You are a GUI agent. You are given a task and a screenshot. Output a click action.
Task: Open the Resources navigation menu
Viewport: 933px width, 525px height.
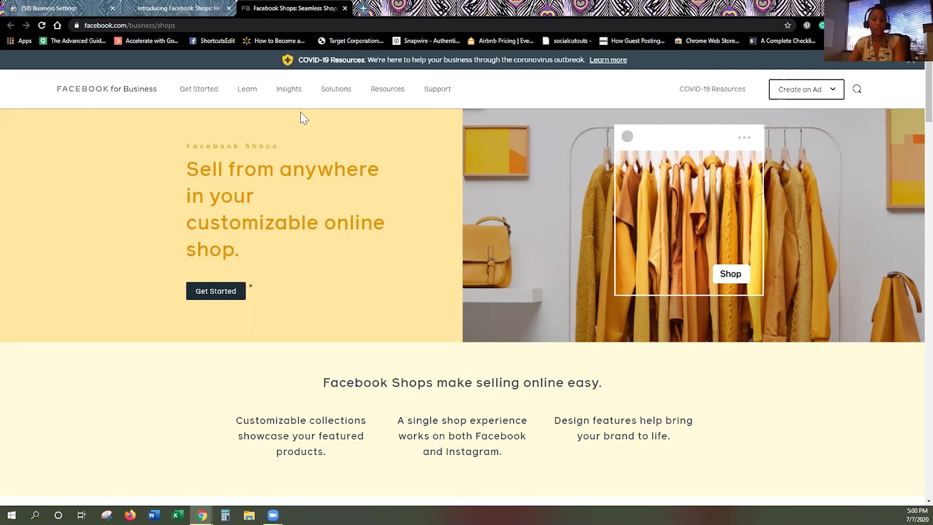(387, 89)
